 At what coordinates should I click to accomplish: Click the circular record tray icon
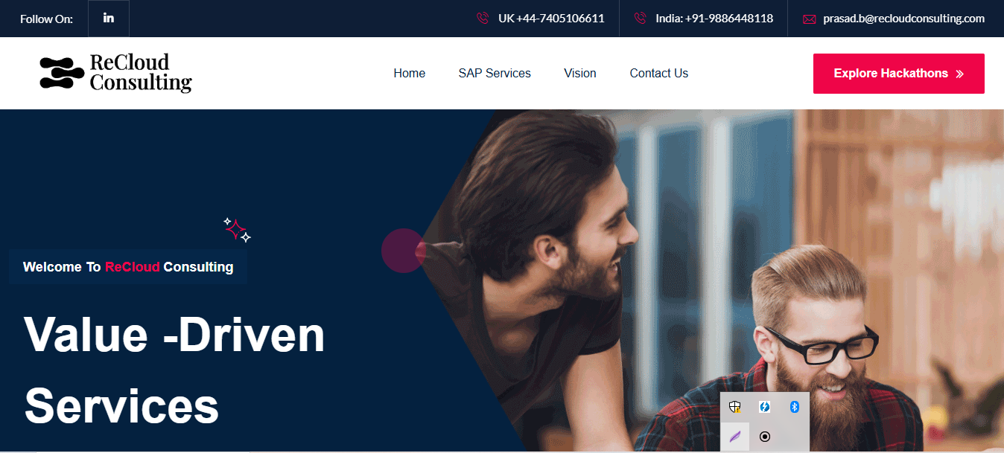[764, 437]
